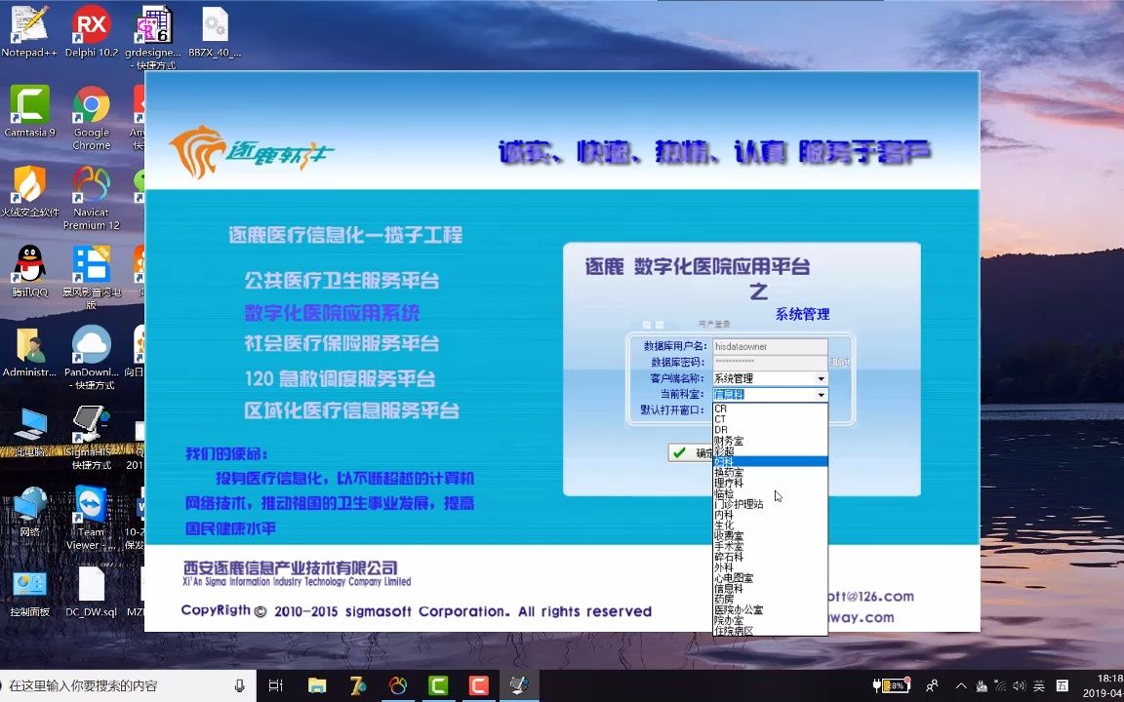Open Tencent QQ from the desktop

(x=29, y=263)
